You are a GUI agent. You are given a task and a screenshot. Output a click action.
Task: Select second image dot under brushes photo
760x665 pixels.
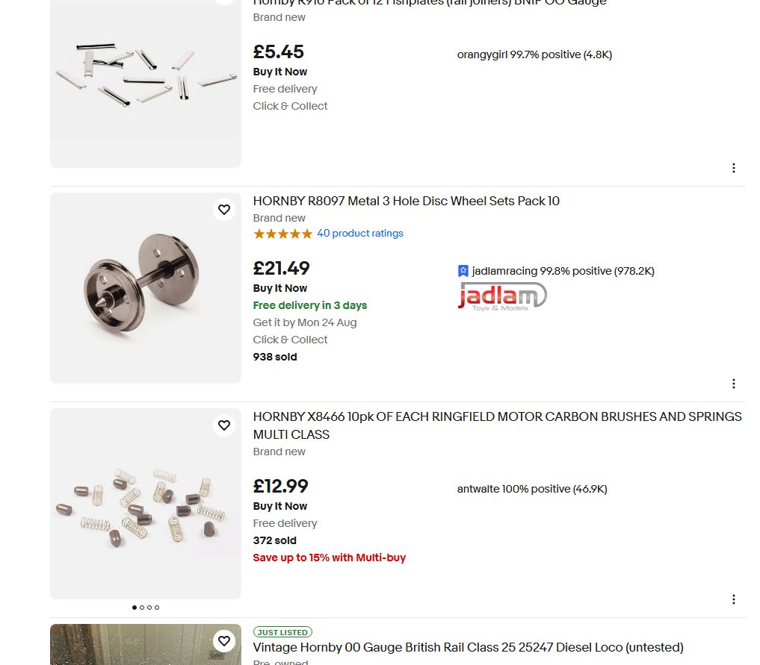point(142,608)
